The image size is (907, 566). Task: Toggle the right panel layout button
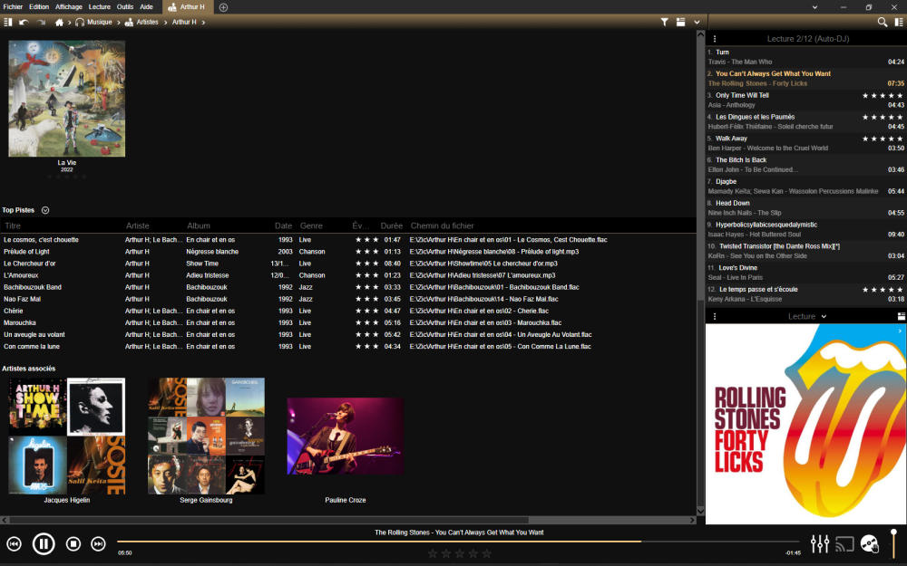coord(897,22)
